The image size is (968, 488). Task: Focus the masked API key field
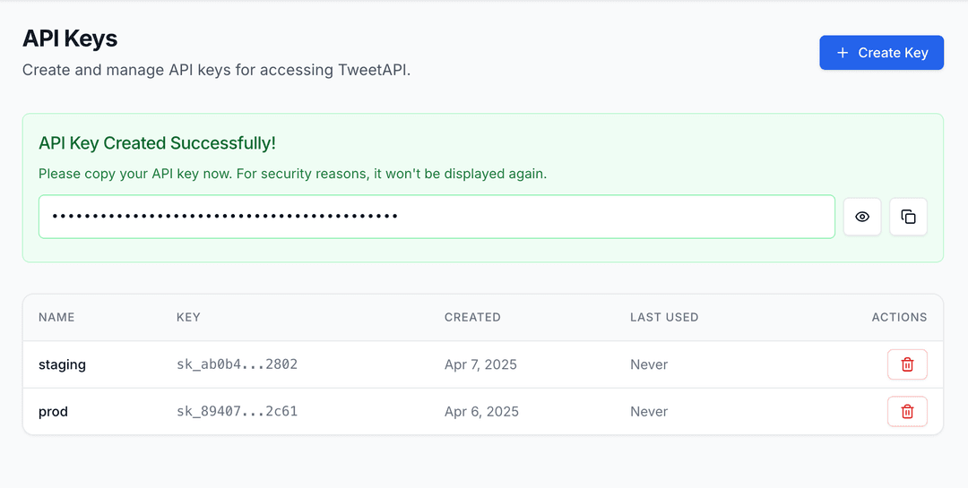click(x=436, y=217)
